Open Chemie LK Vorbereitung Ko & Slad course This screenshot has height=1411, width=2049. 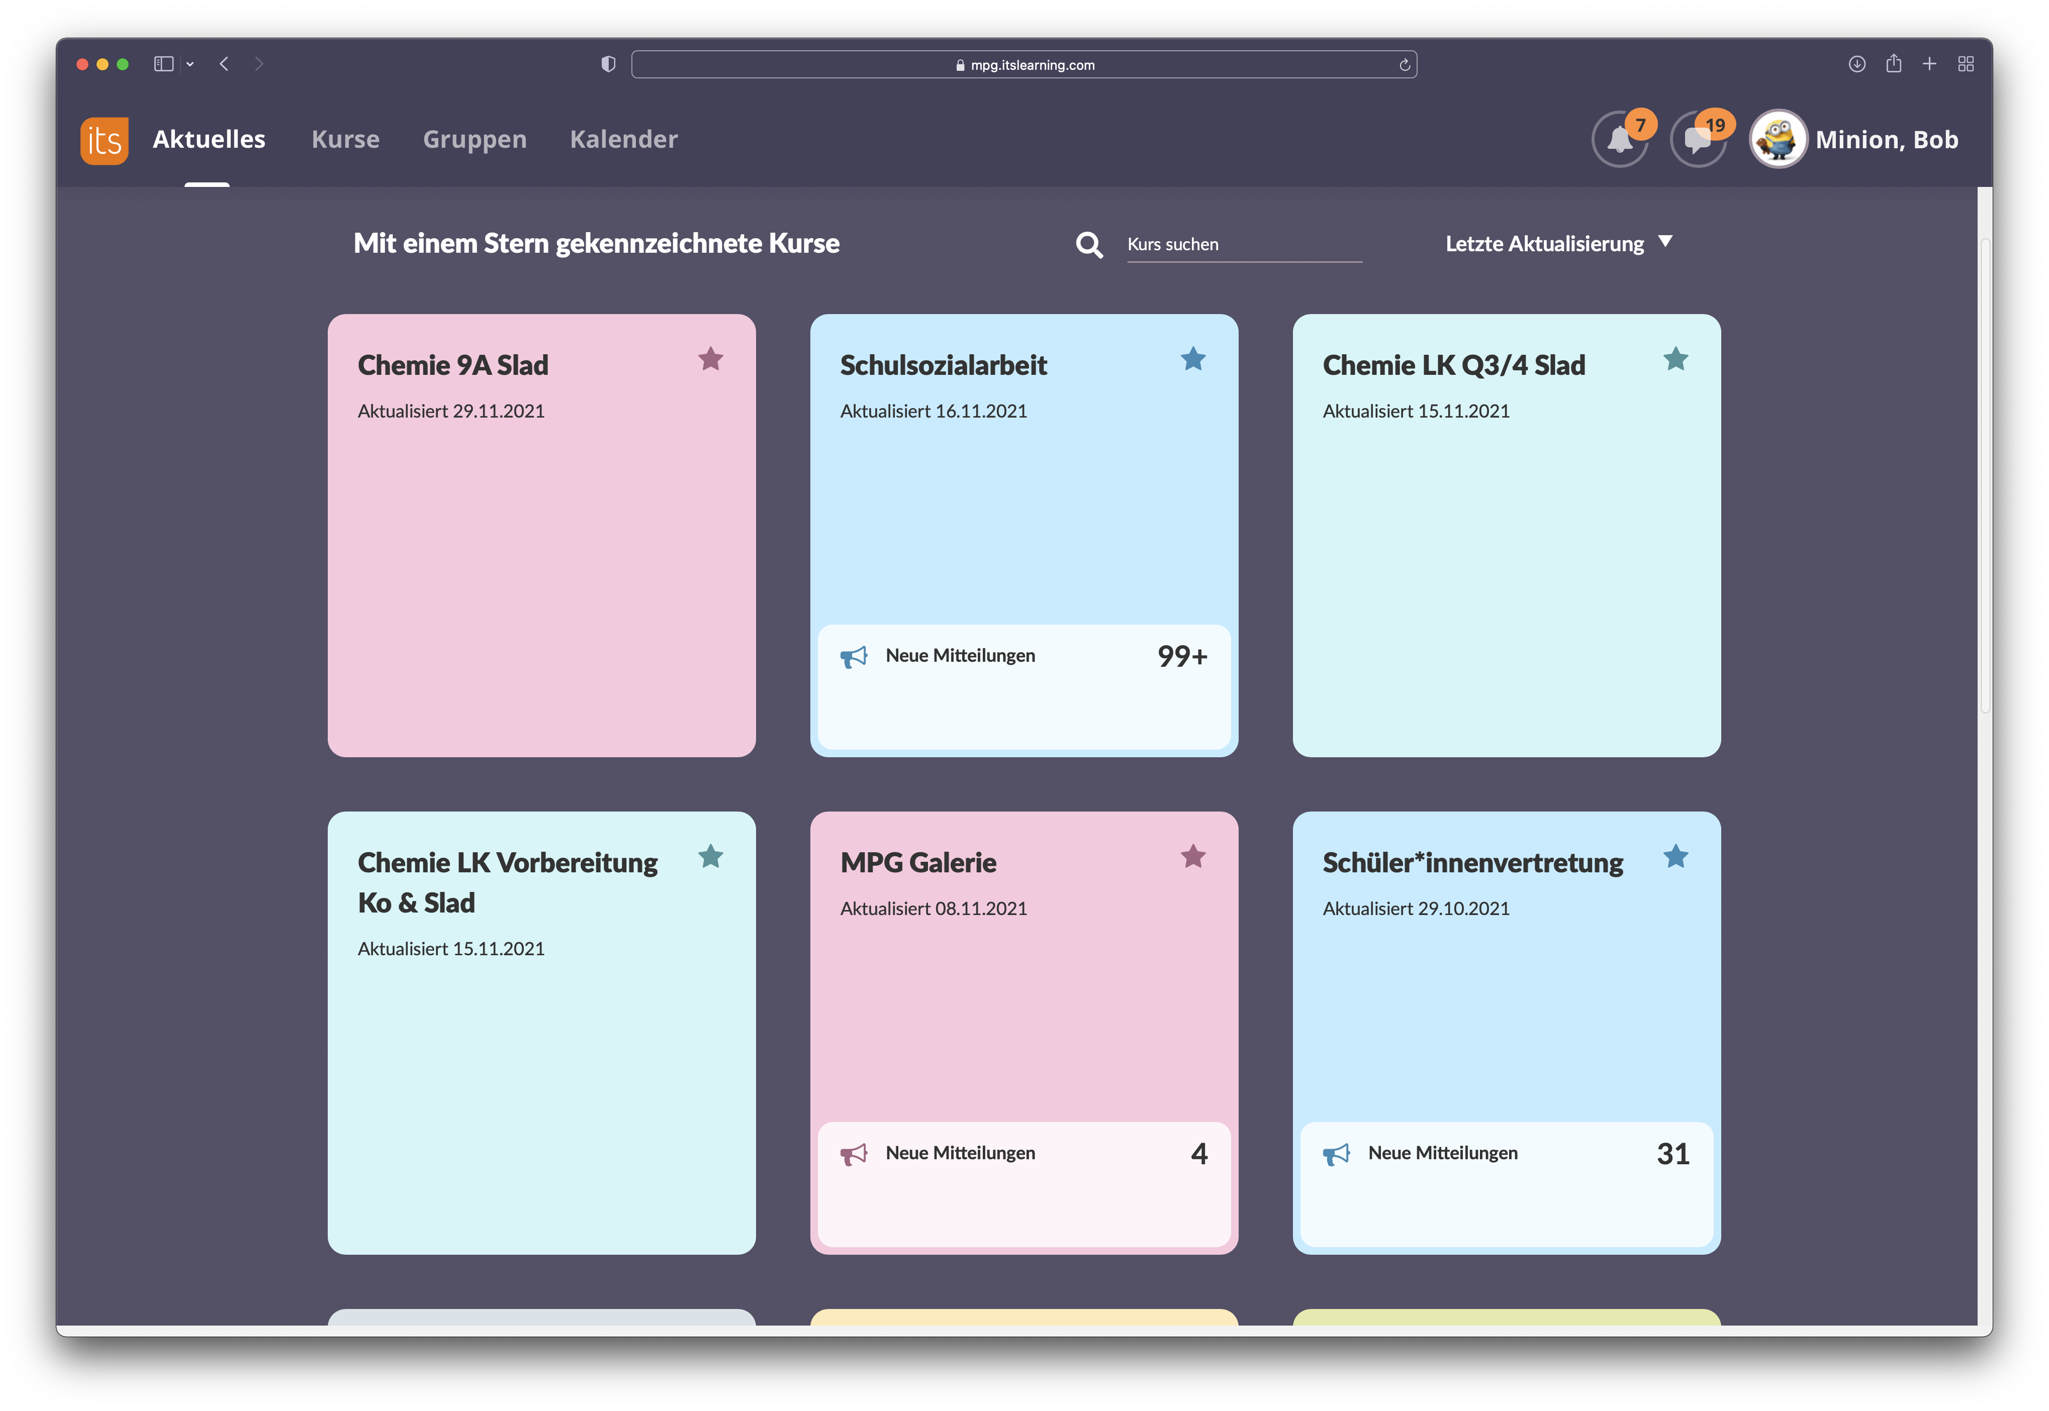point(507,882)
